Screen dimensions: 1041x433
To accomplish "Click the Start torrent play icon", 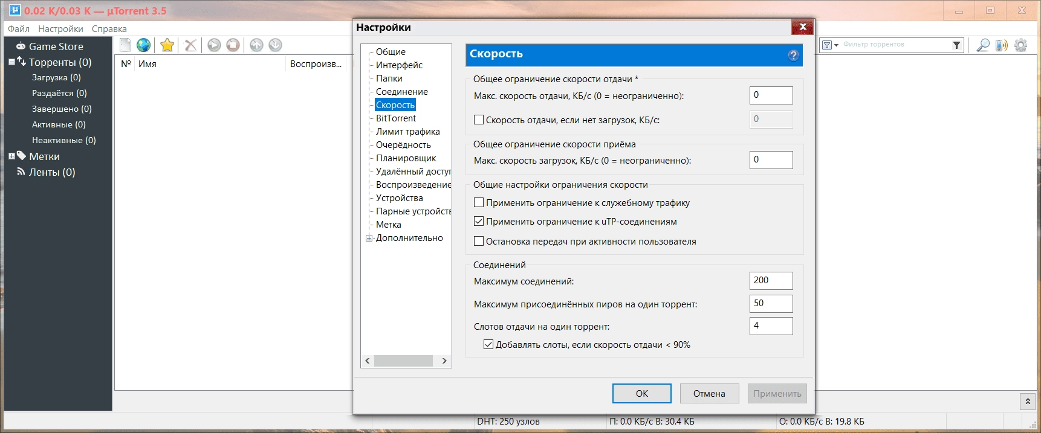I will pos(214,45).
